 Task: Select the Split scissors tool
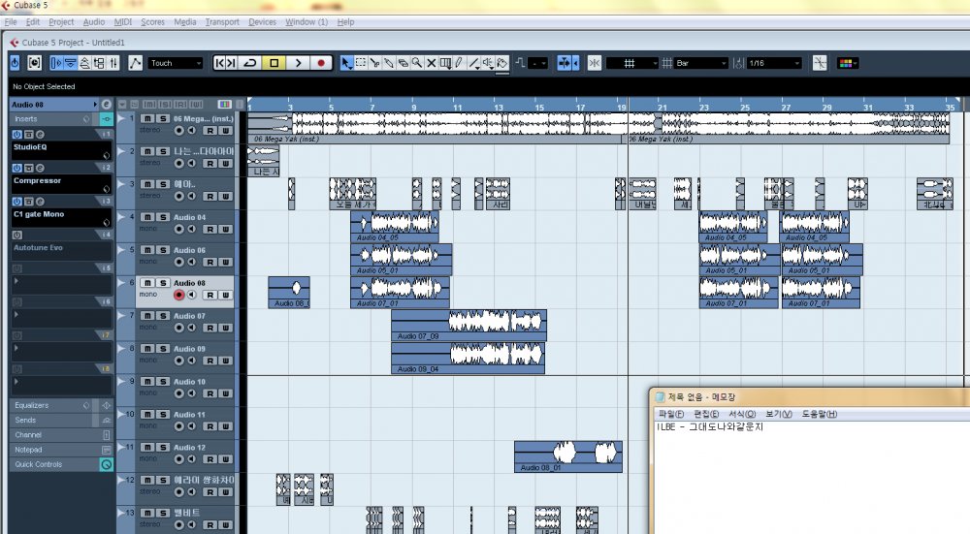(x=374, y=63)
